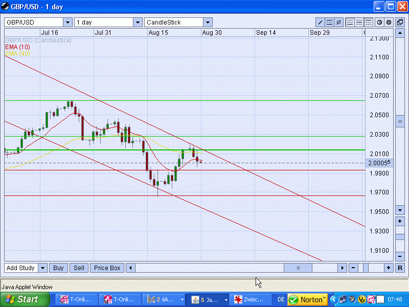Click current price label 2.0005
Screen dimensions: 409x307
379,163
